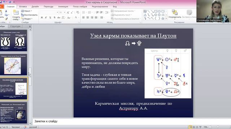Select the lightning bolt shape
Viewport: 231px width, 129px height.
click(145, 18)
